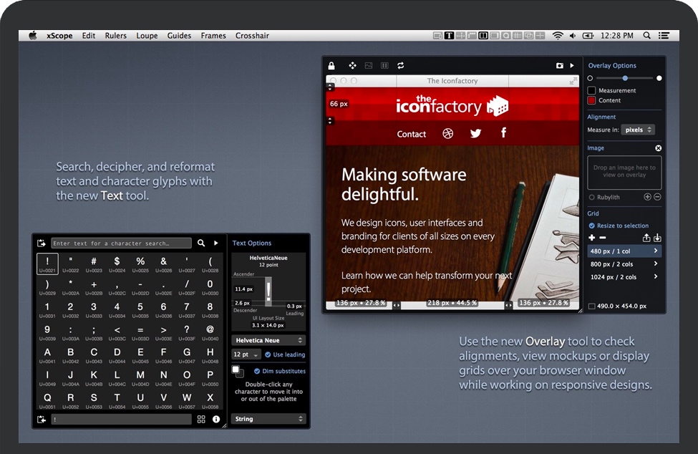Open the Helvetica Neue font dropdown
698x454 pixels.
click(268, 340)
